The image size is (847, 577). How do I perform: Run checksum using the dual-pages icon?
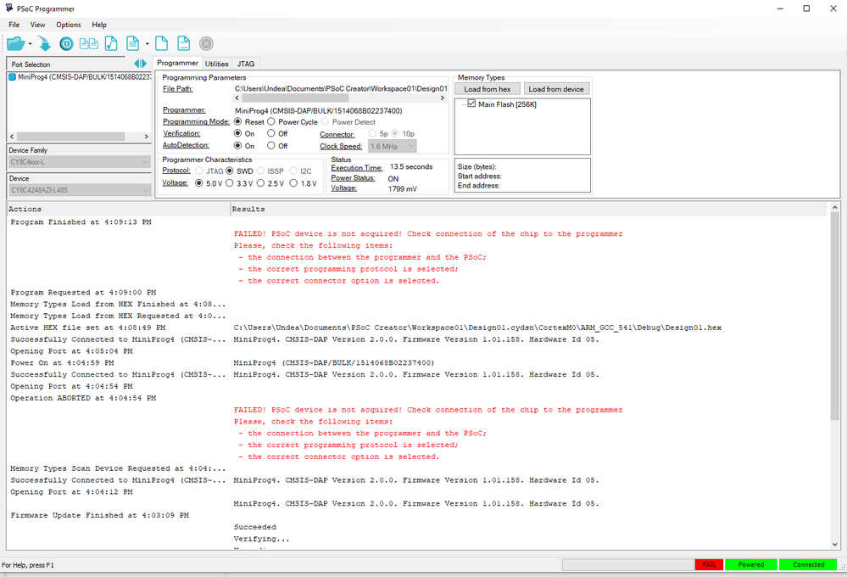[88, 42]
